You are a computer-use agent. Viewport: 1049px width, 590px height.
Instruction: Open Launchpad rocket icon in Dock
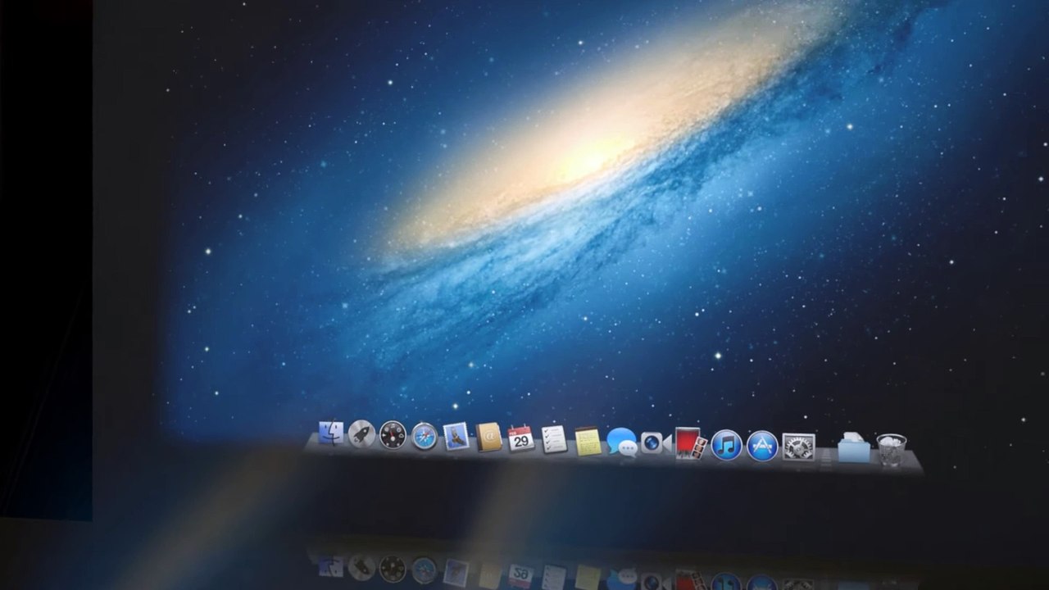(361, 433)
